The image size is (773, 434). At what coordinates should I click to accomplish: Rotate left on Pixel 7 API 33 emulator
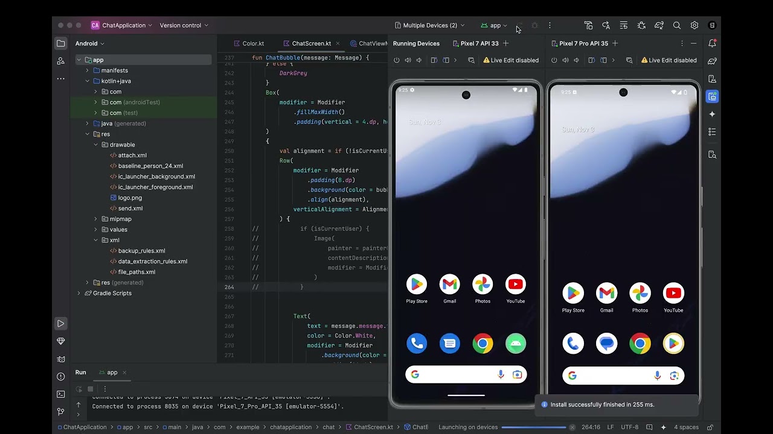[x=434, y=60]
